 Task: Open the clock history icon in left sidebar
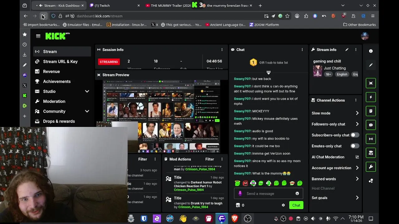click(x=25, y=44)
